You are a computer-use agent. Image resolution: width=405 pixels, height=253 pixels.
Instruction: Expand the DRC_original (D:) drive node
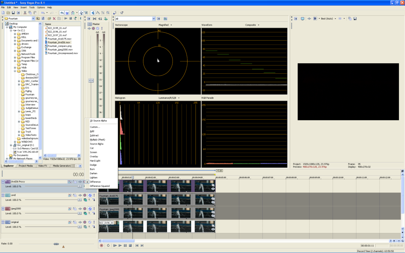click(11, 145)
